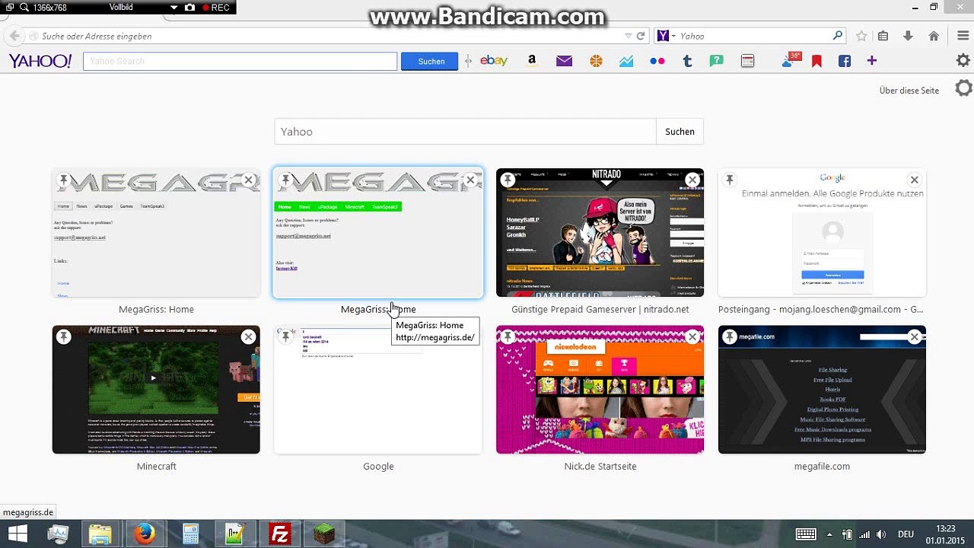Viewport: 974px width, 548px height.
Task: Remove the megafile.com tile
Action: (x=914, y=337)
